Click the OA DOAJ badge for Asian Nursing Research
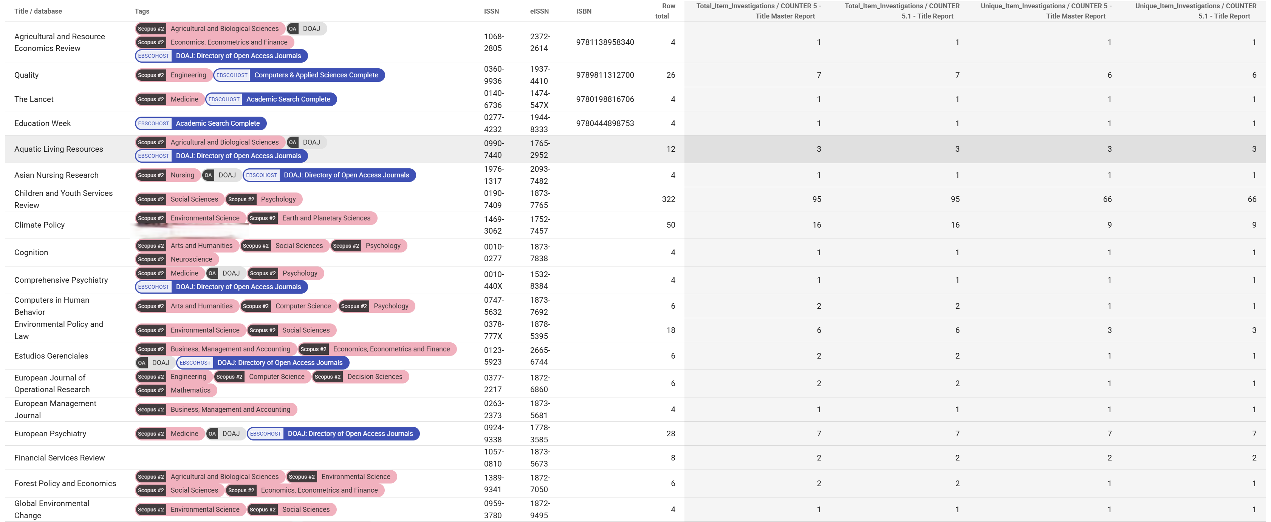 tap(221, 175)
